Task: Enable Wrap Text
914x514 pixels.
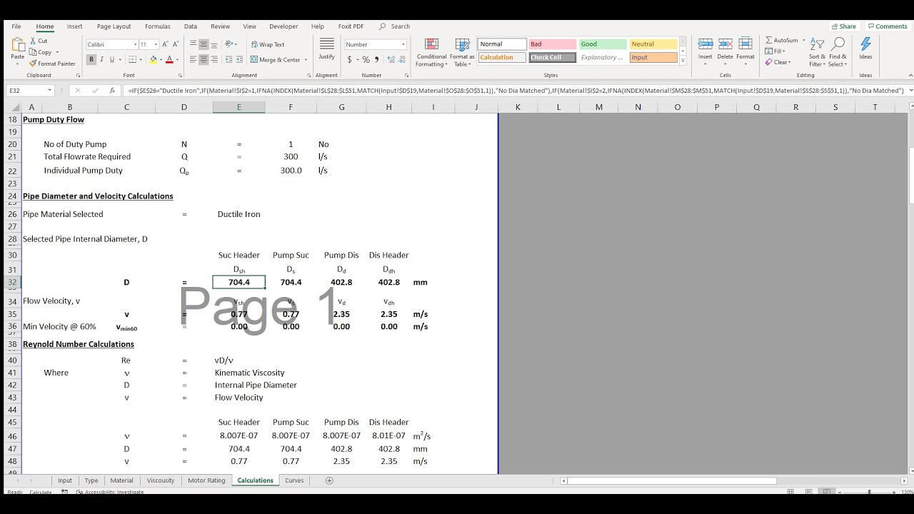Action: tap(268, 44)
